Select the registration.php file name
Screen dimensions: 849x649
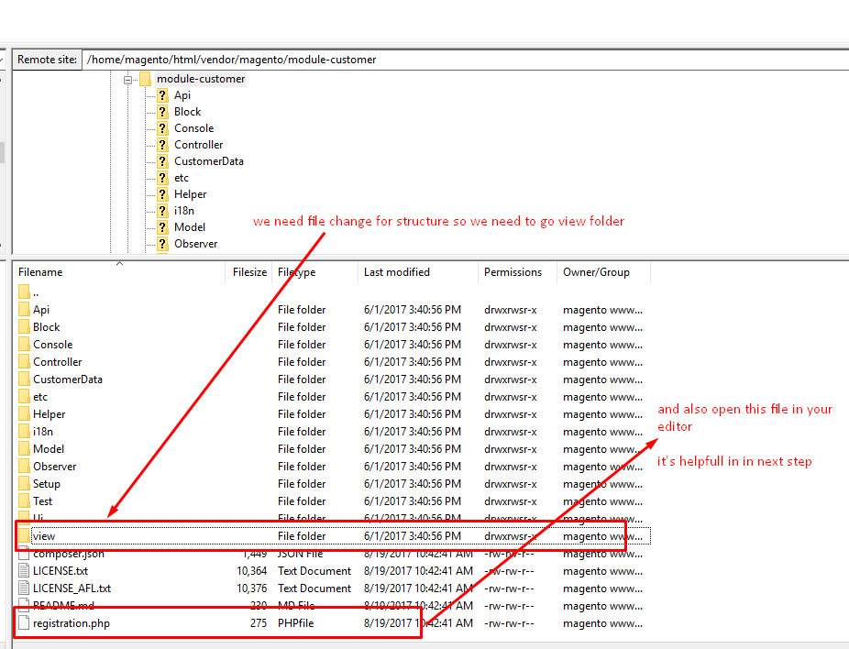coord(72,623)
